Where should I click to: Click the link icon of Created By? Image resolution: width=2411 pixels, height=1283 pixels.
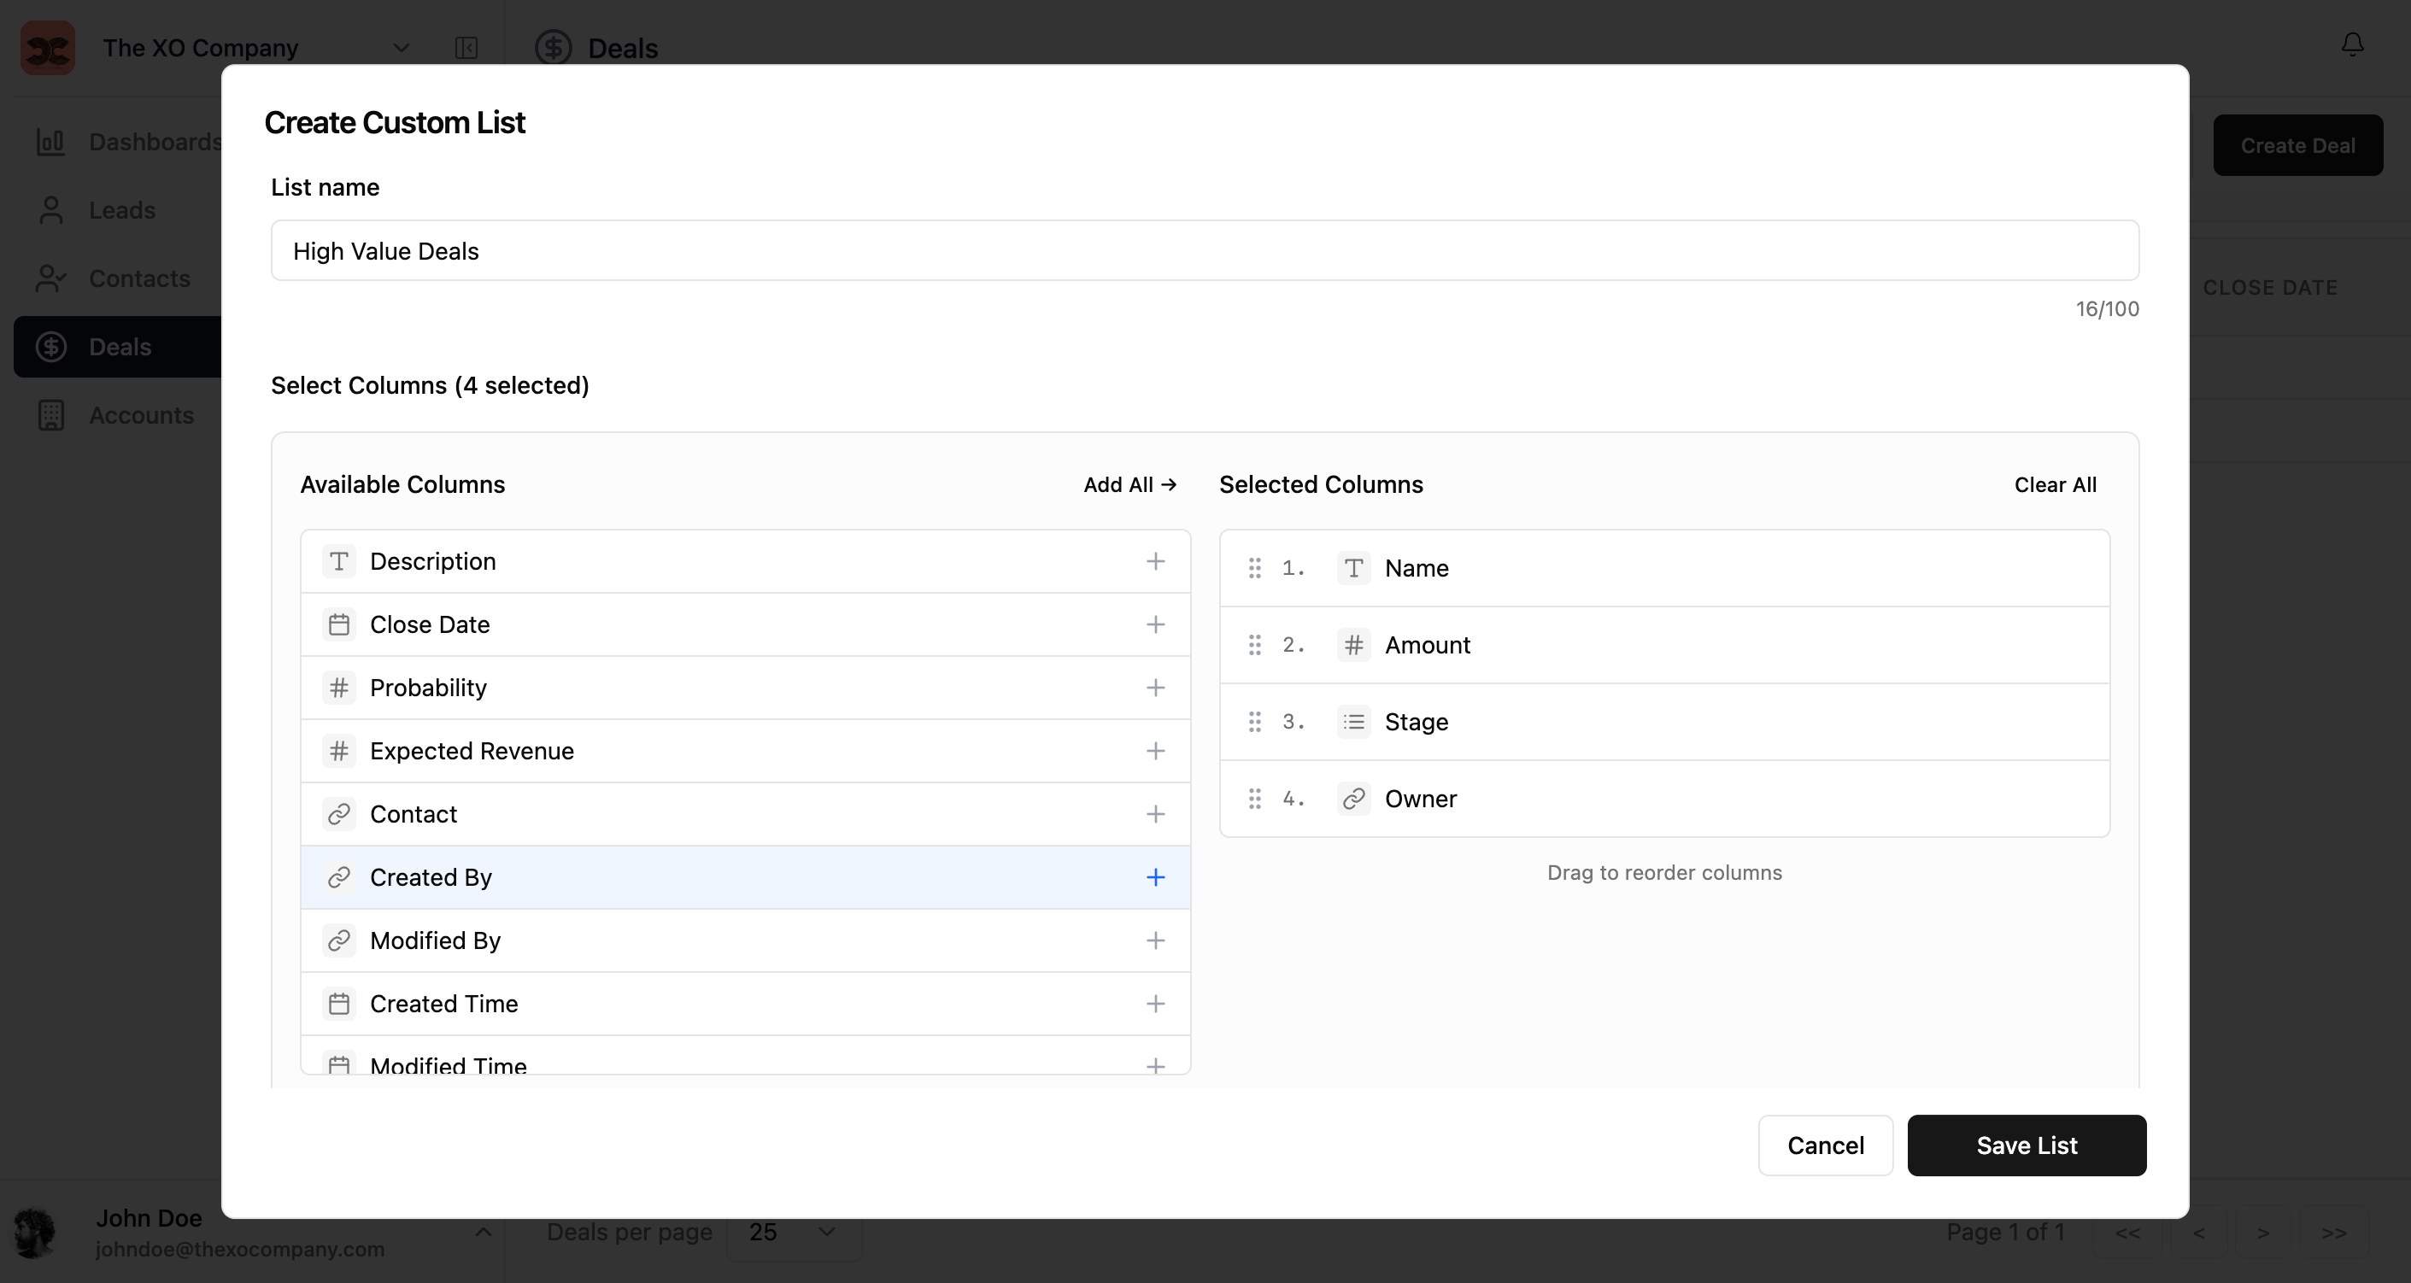339,877
